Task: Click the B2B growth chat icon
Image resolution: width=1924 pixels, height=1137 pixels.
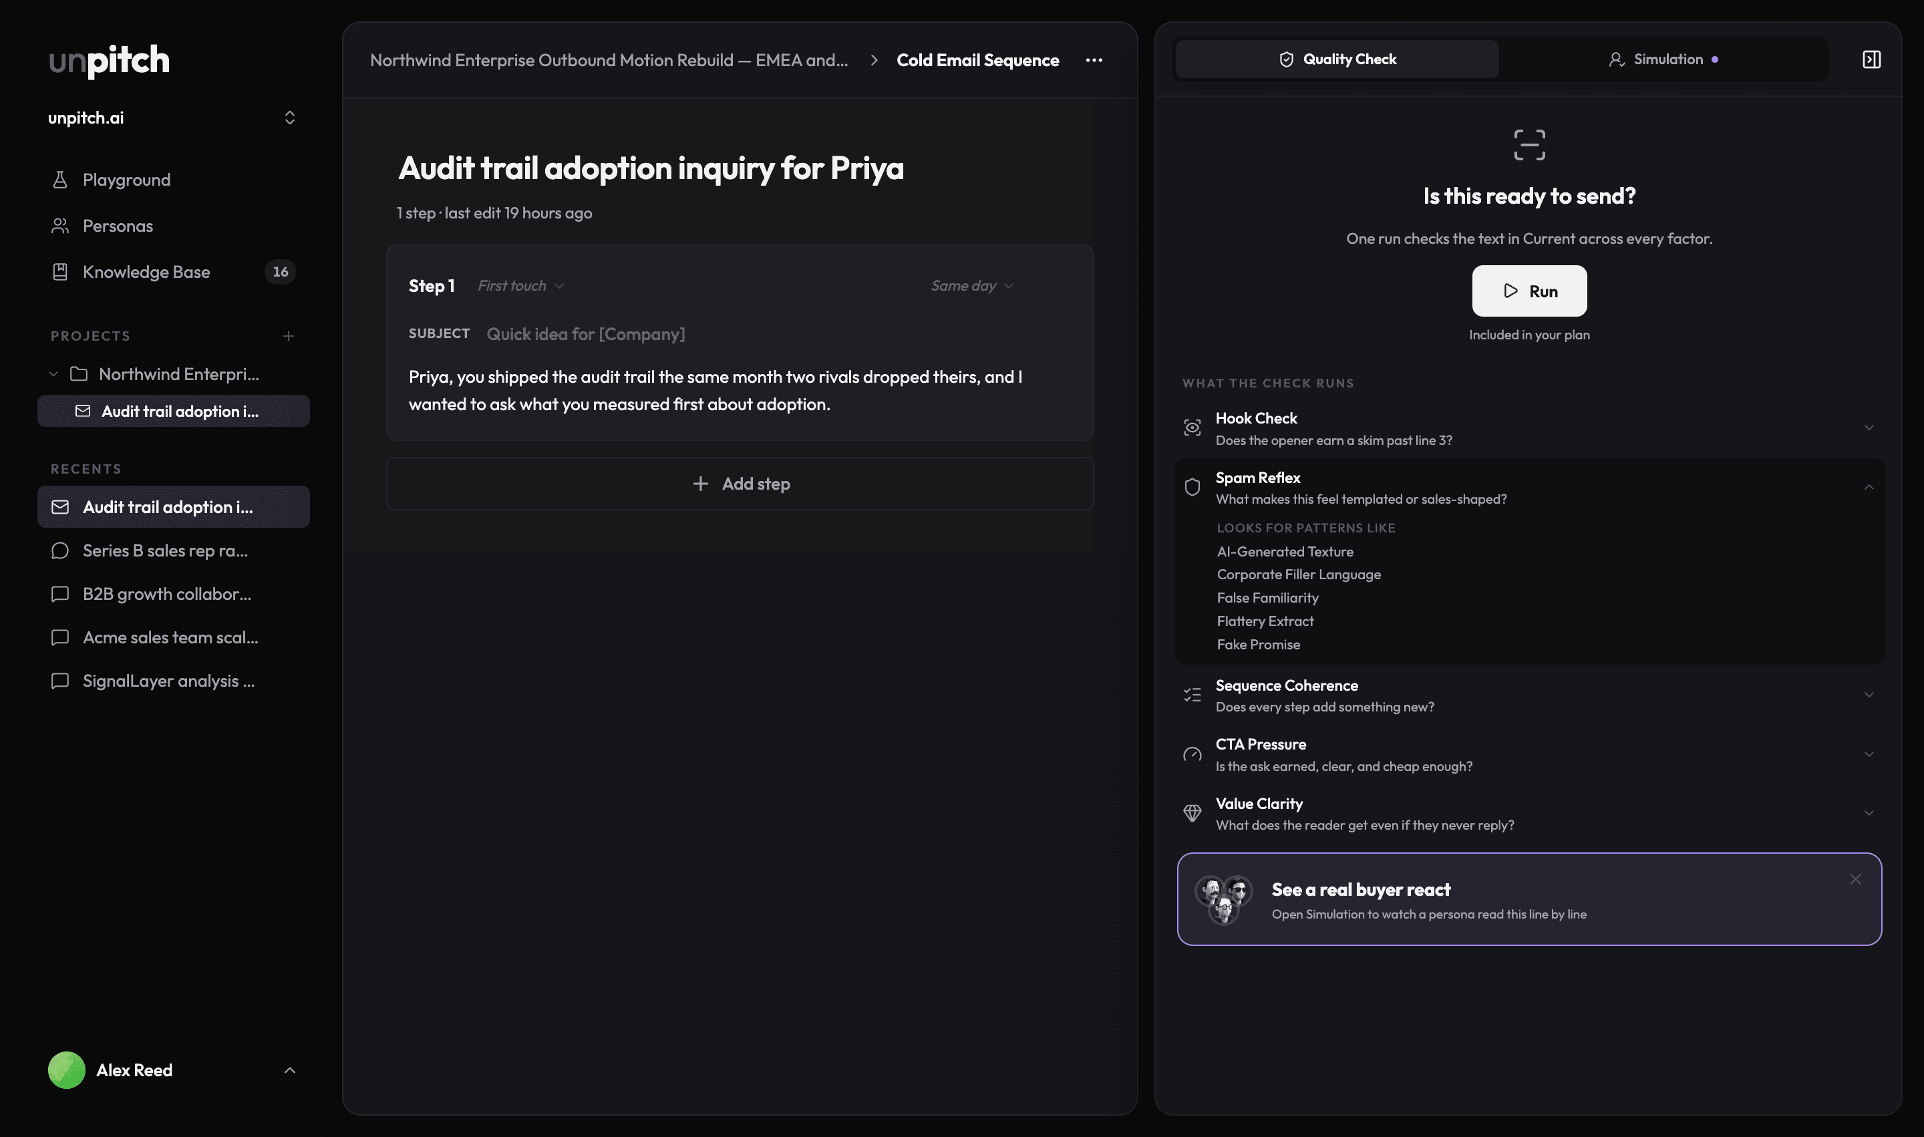Action: (x=59, y=595)
